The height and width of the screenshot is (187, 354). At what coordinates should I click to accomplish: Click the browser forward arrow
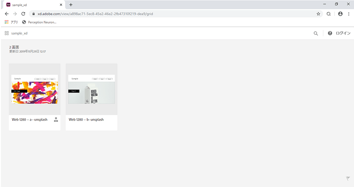tap(15, 14)
